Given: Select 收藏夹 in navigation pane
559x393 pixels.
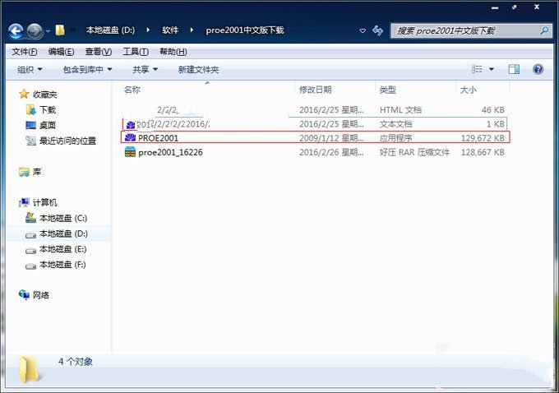Looking at the screenshot, I should click(45, 95).
